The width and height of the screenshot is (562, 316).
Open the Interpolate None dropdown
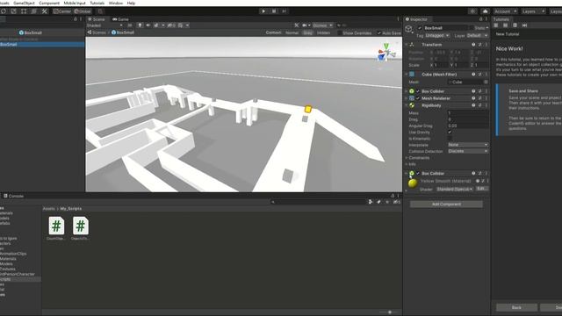tap(468, 145)
